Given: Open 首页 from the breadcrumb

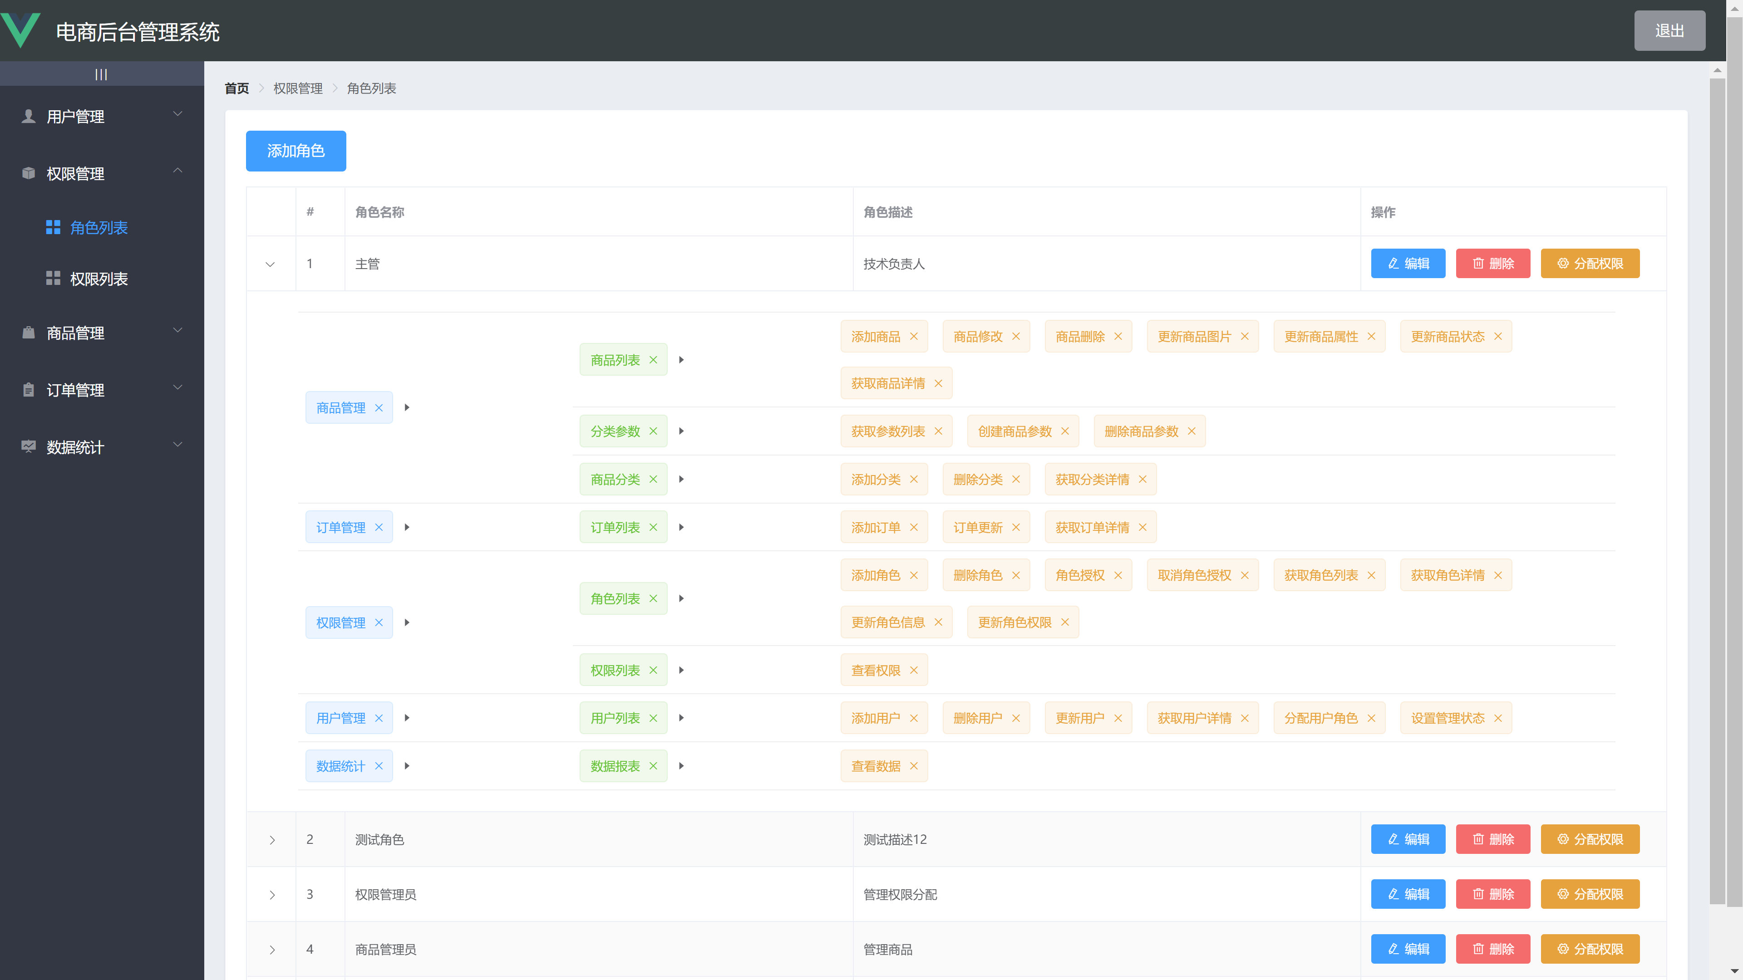Looking at the screenshot, I should (236, 88).
